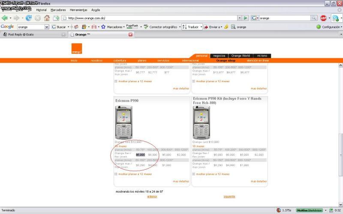Click the green Go arrow beside the address bar
Viewport: 343px width, 214px height.
pos(246,18)
